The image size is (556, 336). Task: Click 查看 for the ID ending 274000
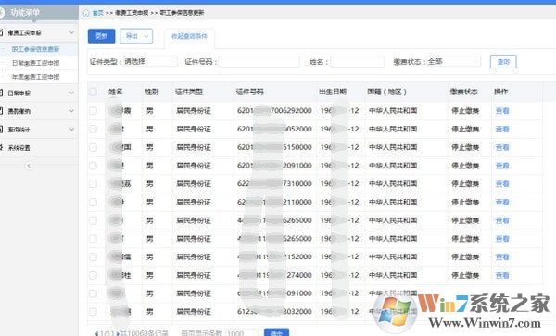point(502,275)
